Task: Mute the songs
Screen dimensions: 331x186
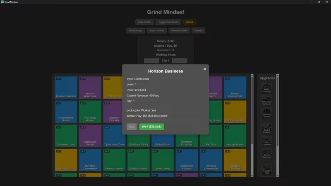Action: (x=135, y=31)
